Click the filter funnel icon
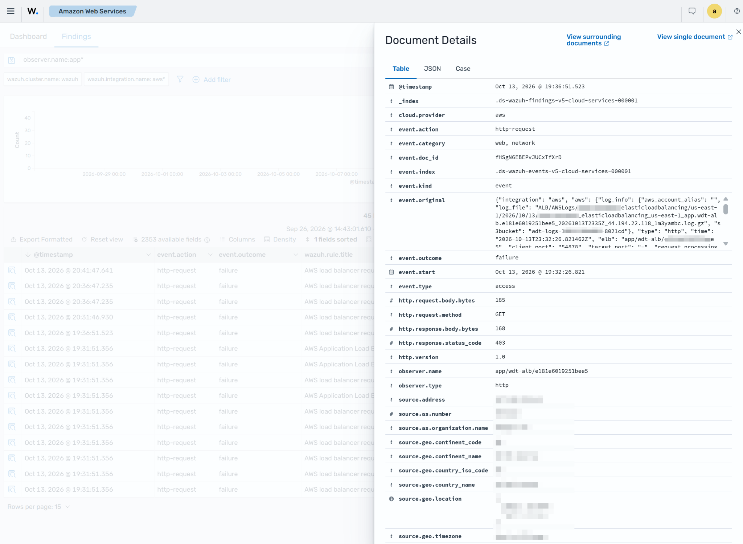743x544 pixels. point(180,79)
